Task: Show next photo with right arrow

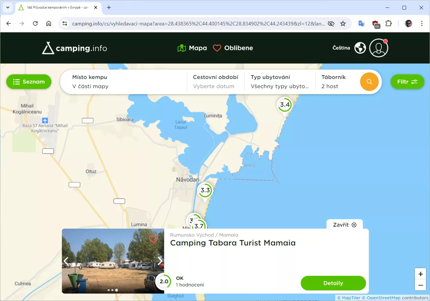Action: click(x=160, y=261)
